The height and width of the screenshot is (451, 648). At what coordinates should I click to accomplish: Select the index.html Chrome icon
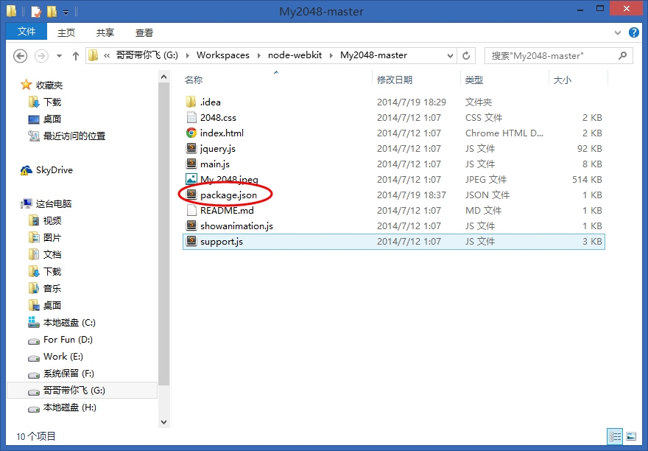click(x=191, y=133)
